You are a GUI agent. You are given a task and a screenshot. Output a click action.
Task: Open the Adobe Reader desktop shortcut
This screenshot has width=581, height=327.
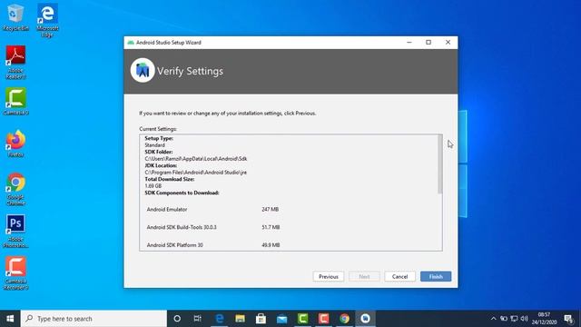(15, 62)
